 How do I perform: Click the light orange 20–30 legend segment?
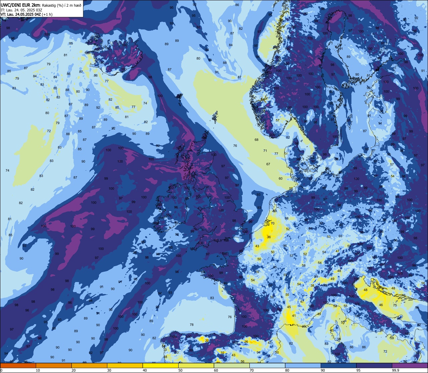coord(89,365)
